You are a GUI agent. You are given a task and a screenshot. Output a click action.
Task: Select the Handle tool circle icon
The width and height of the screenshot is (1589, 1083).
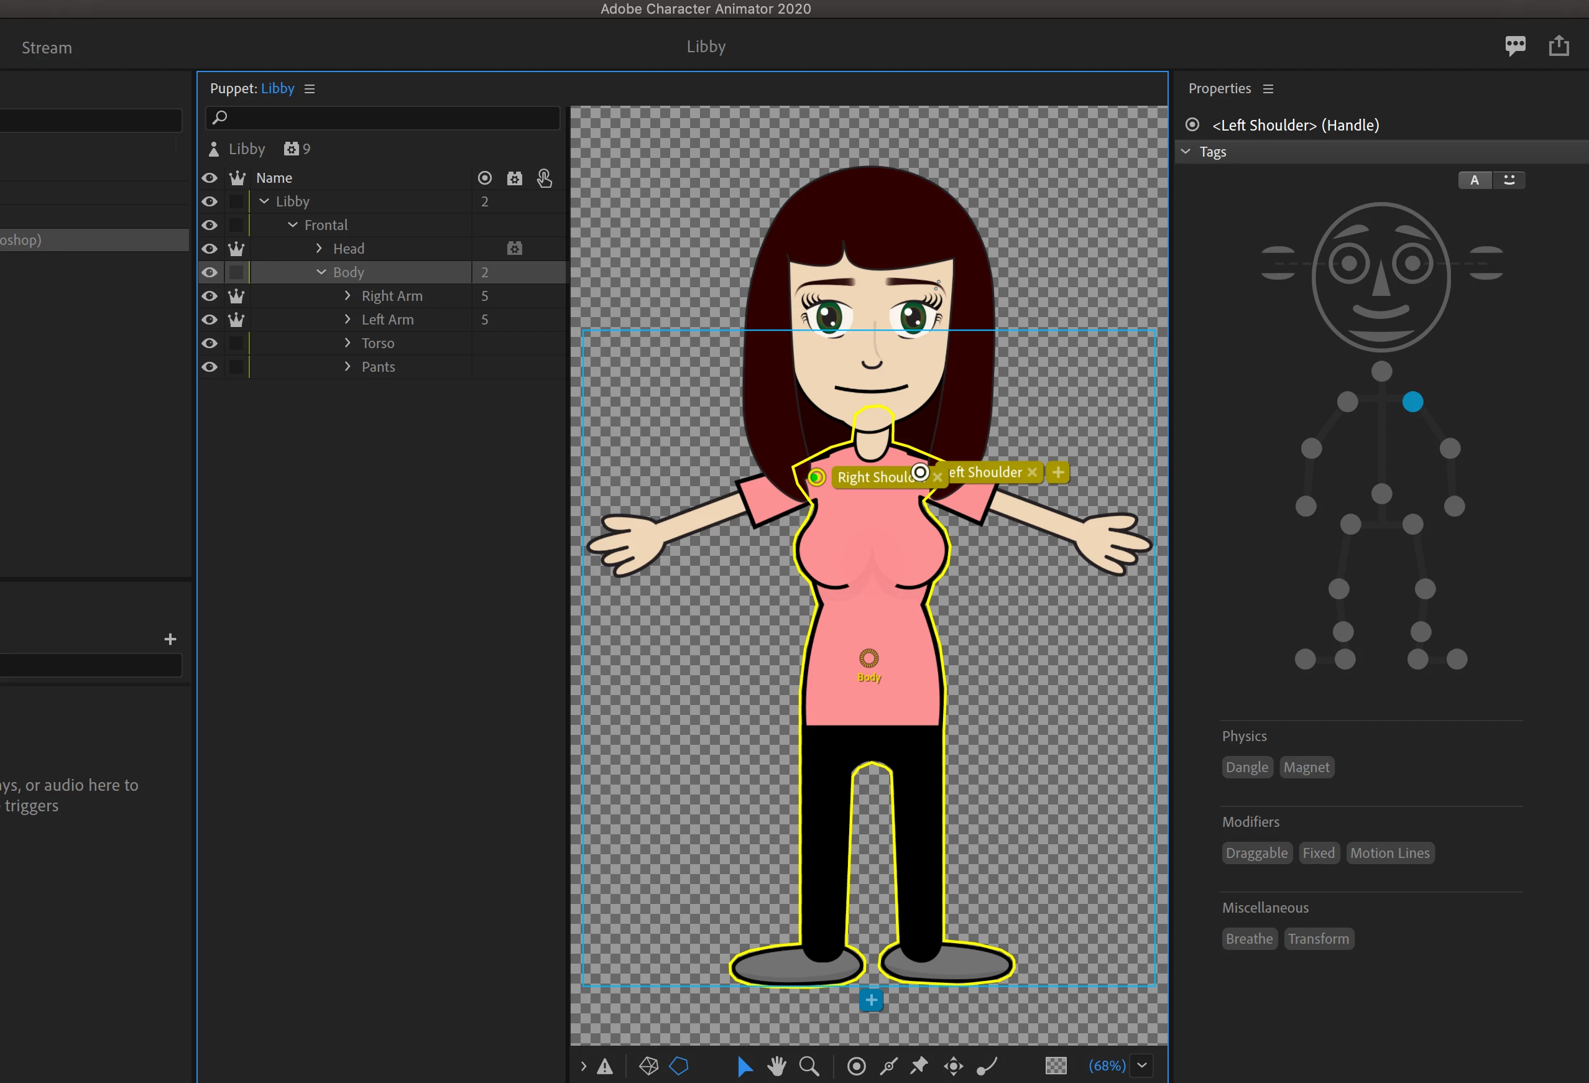(x=856, y=1066)
